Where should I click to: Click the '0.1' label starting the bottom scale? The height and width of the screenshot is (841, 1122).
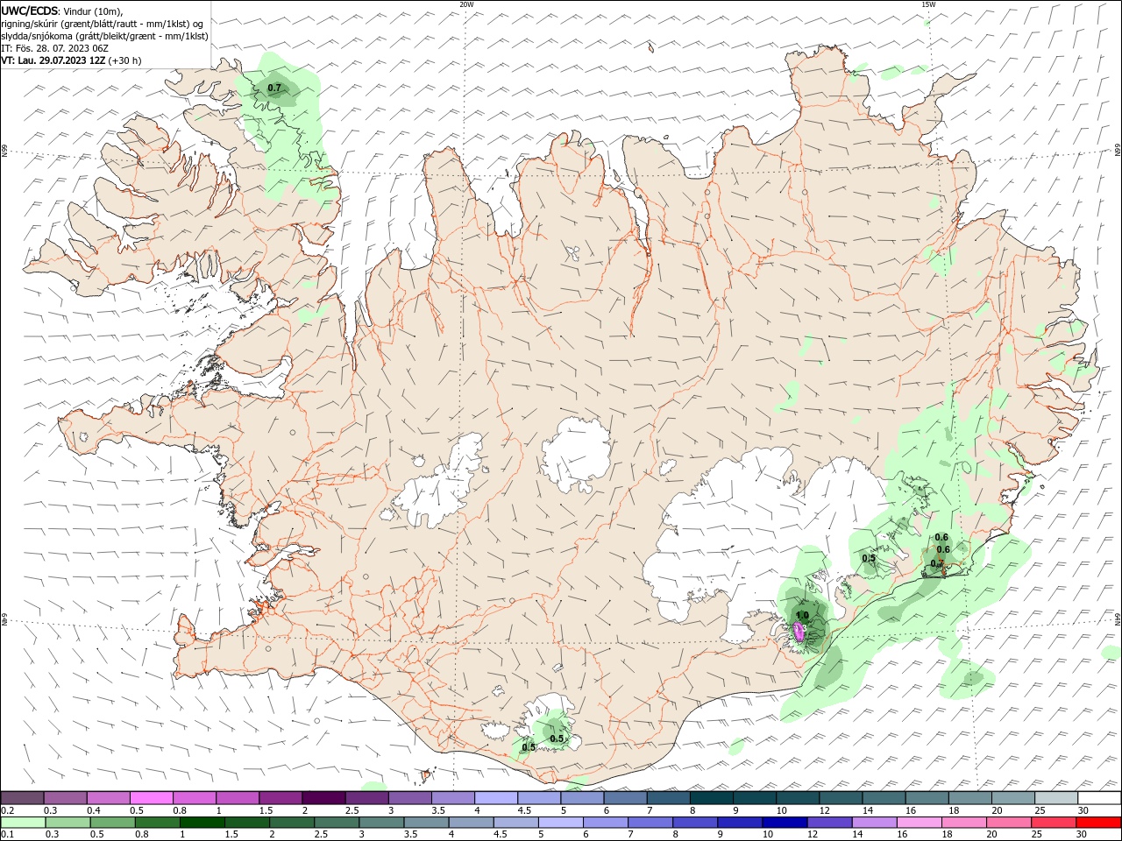point(7,834)
